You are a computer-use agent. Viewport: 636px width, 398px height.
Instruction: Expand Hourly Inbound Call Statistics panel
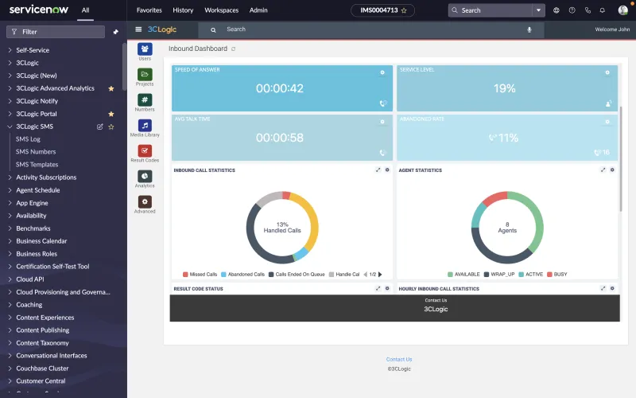point(603,288)
